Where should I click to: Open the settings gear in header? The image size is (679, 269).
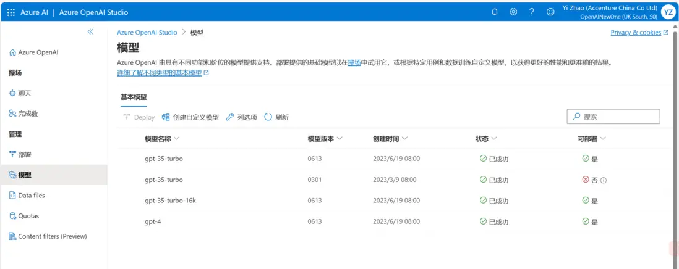click(x=513, y=12)
